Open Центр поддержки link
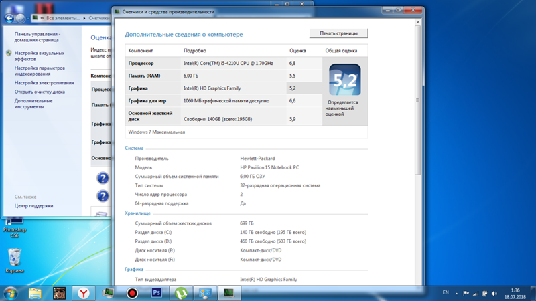 tap(33, 206)
